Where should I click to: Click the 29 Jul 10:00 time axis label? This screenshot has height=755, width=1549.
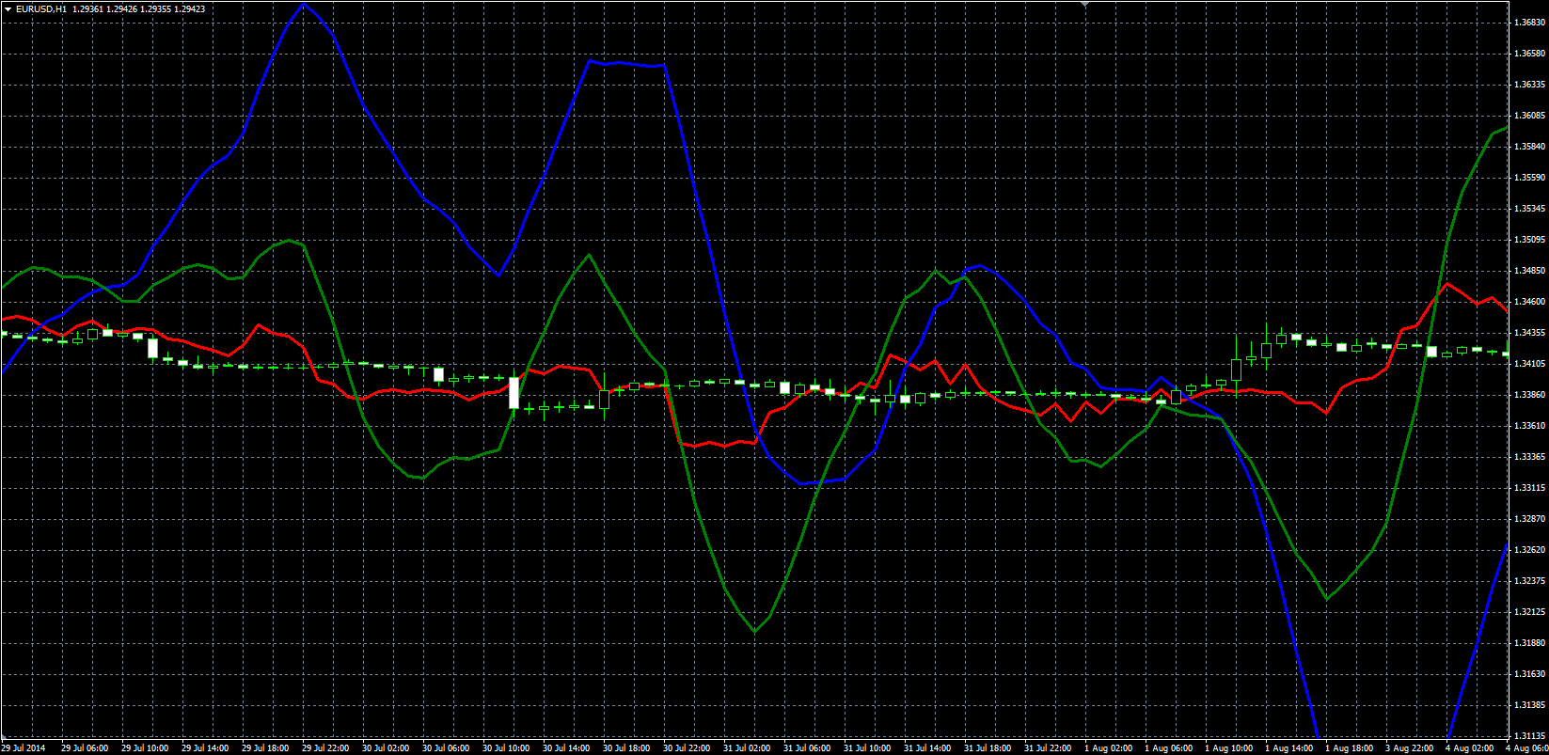point(145,748)
